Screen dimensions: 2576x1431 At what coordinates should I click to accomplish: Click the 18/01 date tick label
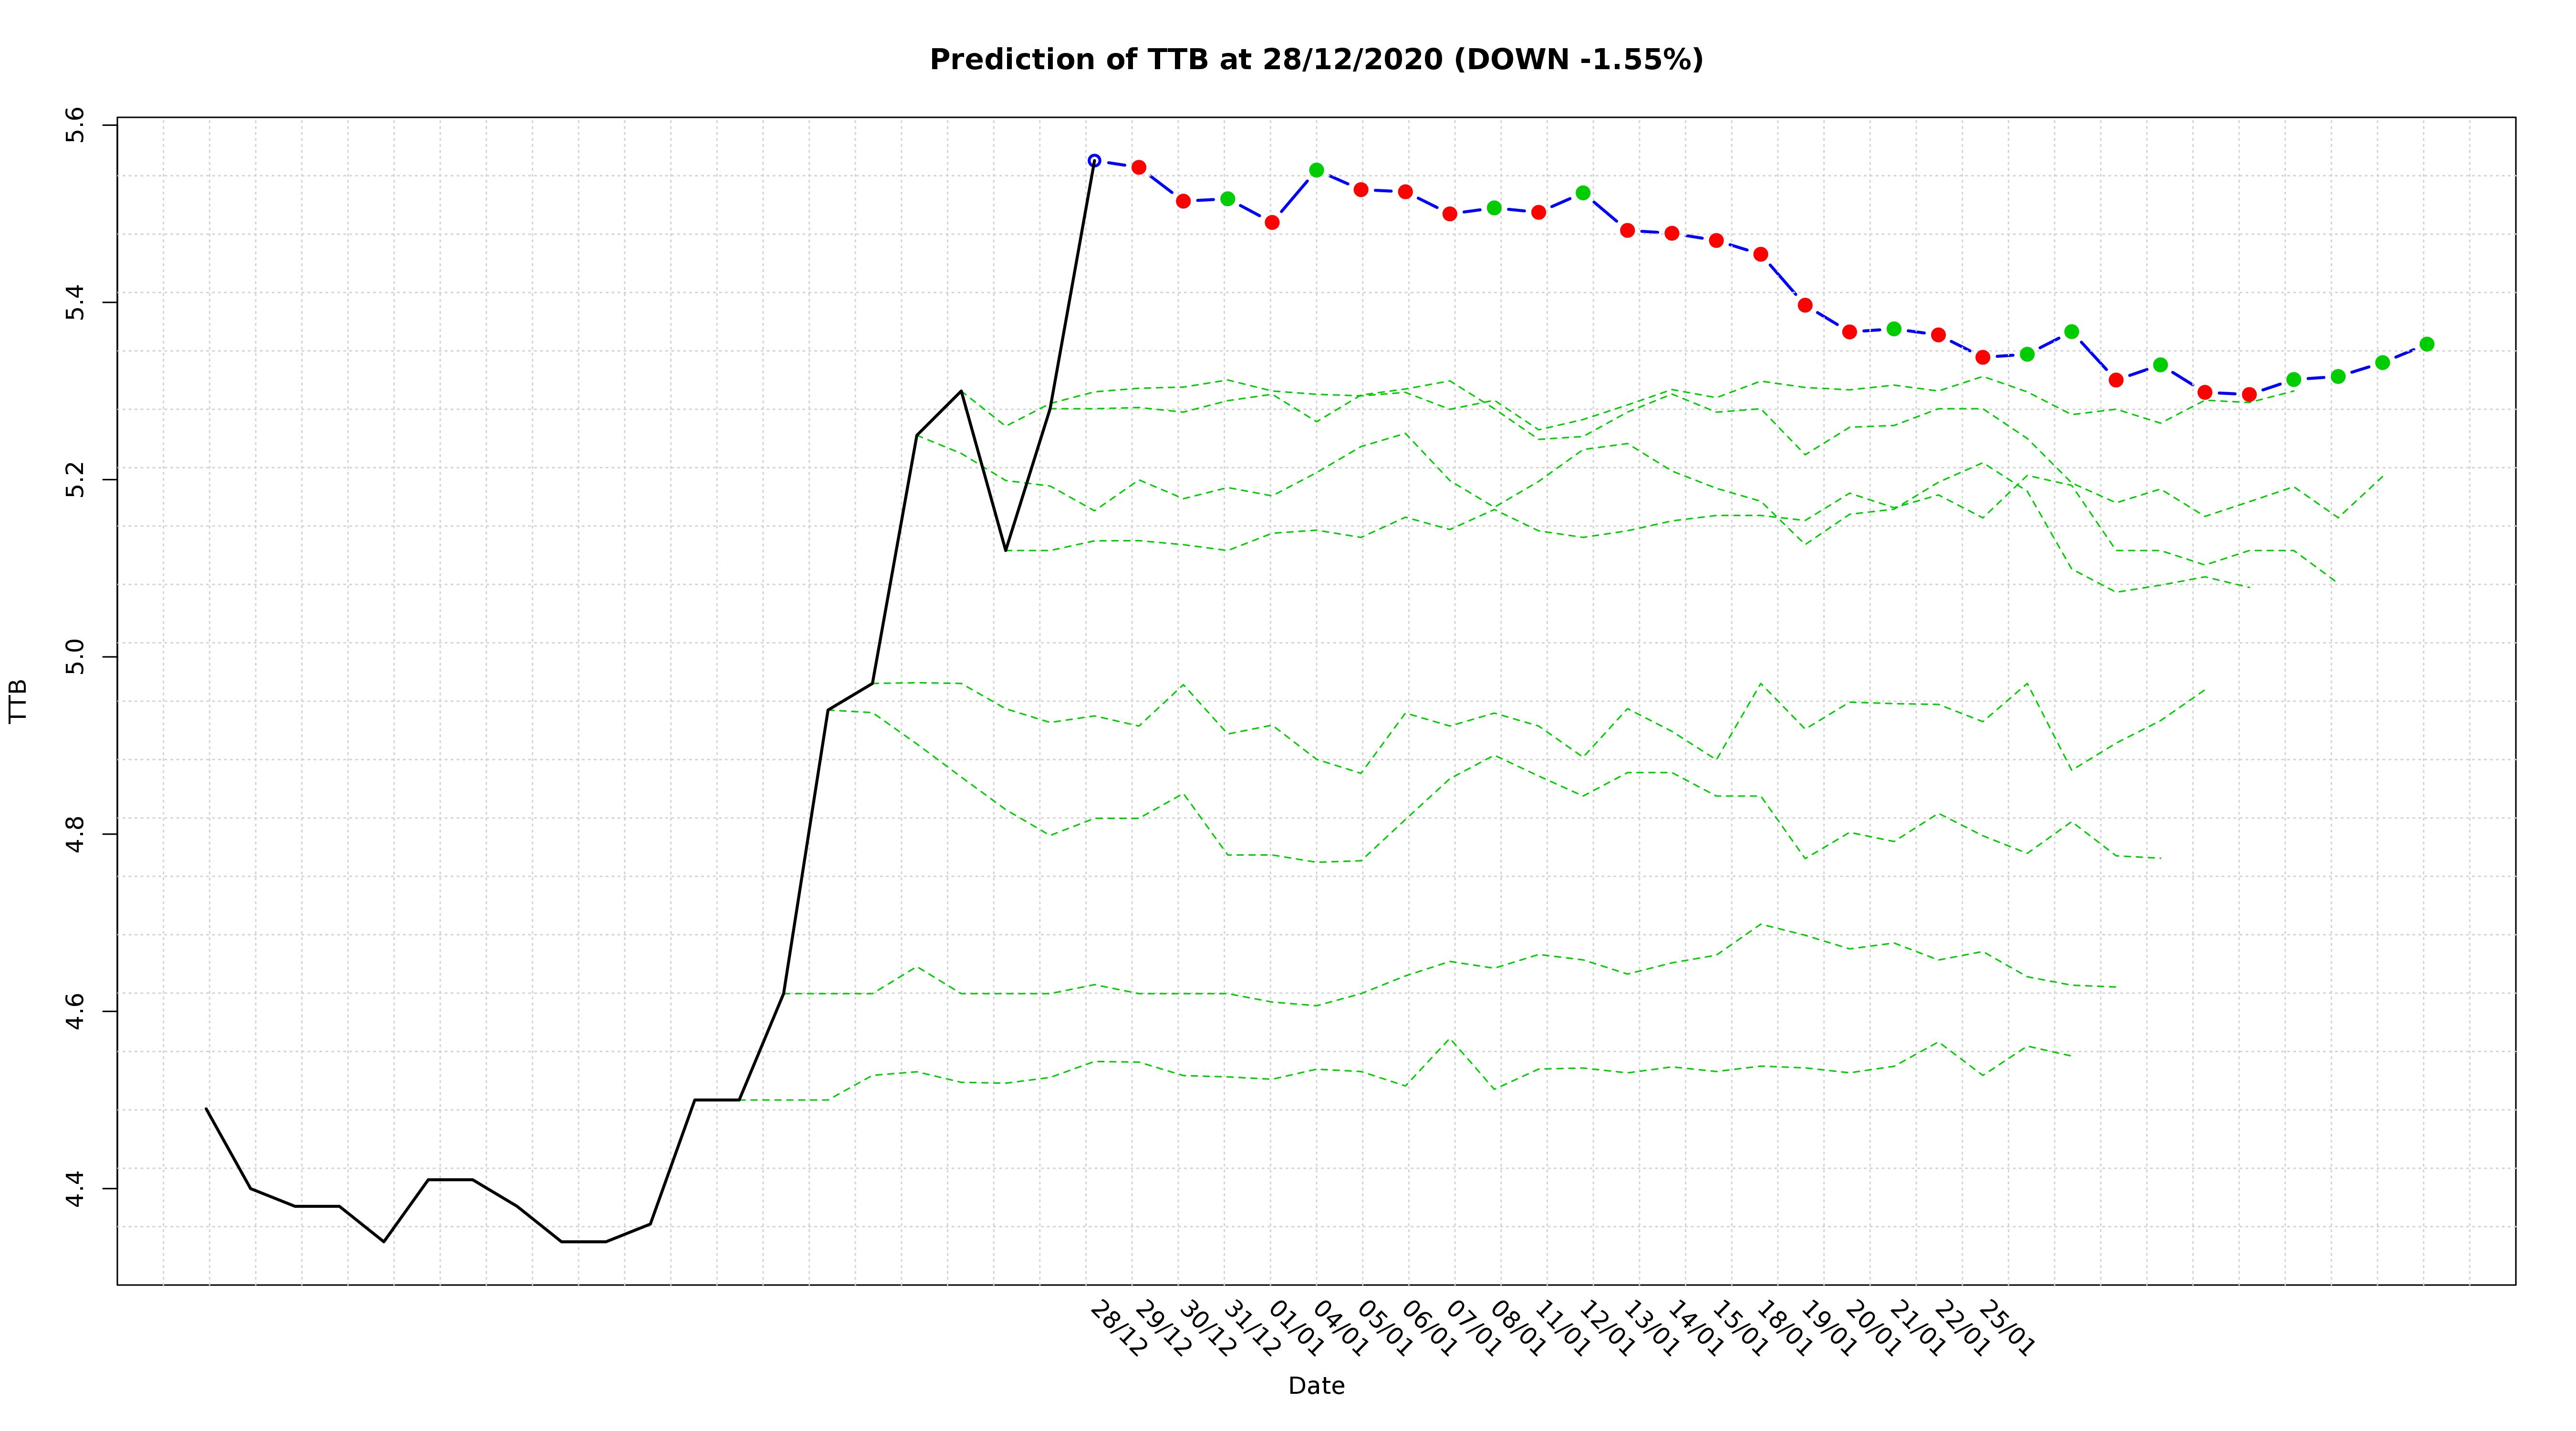coord(1784,1329)
